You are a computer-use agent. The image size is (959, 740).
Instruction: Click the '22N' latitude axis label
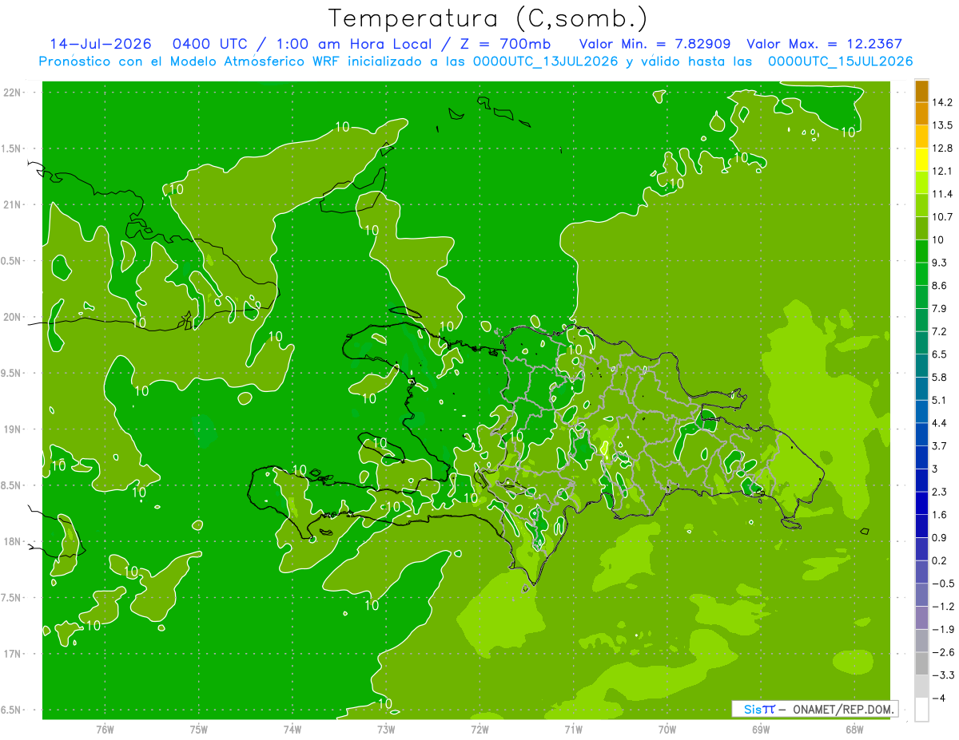[x=12, y=92]
